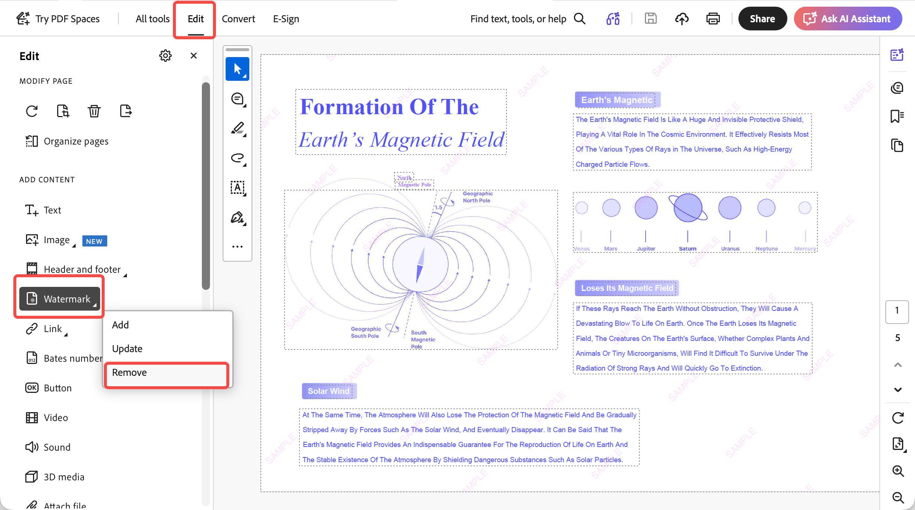Open Edit panel settings gear
Image resolution: width=915 pixels, height=510 pixels.
165,56
